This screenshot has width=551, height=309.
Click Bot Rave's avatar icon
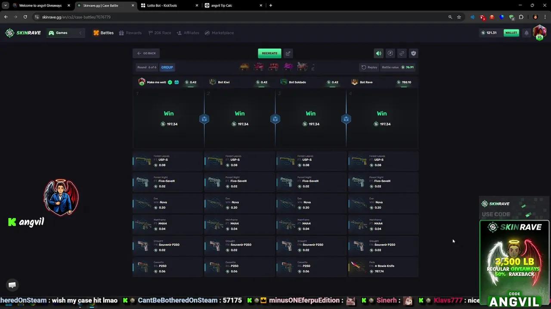coord(354,82)
